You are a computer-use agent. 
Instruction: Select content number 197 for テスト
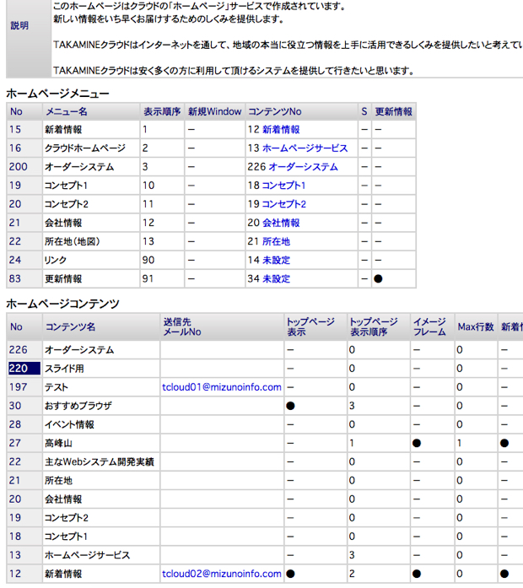tap(18, 387)
